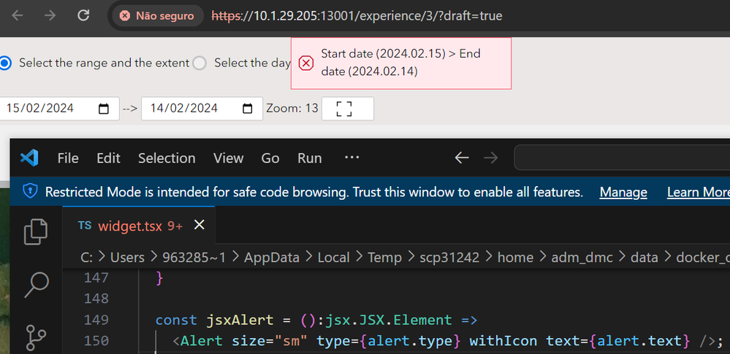This screenshot has width=730, height=354.
Task: Click the browser back arrow
Action: [18, 15]
